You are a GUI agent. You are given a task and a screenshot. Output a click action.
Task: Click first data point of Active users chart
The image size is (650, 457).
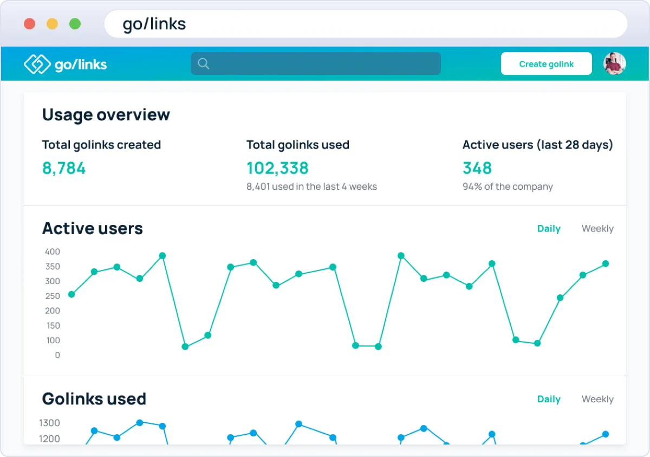click(x=71, y=294)
